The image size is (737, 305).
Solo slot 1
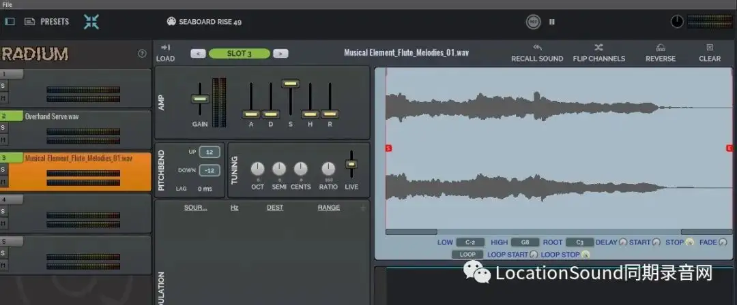(3, 86)
